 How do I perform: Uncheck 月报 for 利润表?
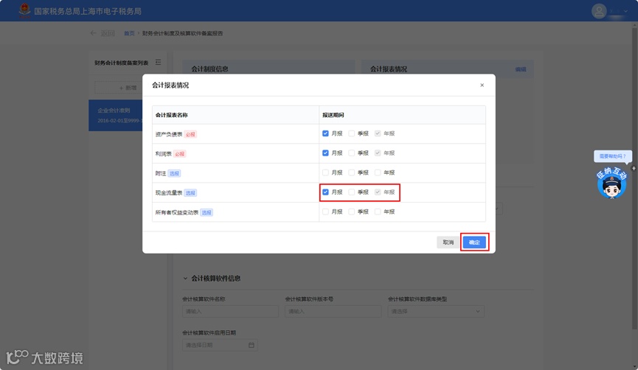pos(325,153)
